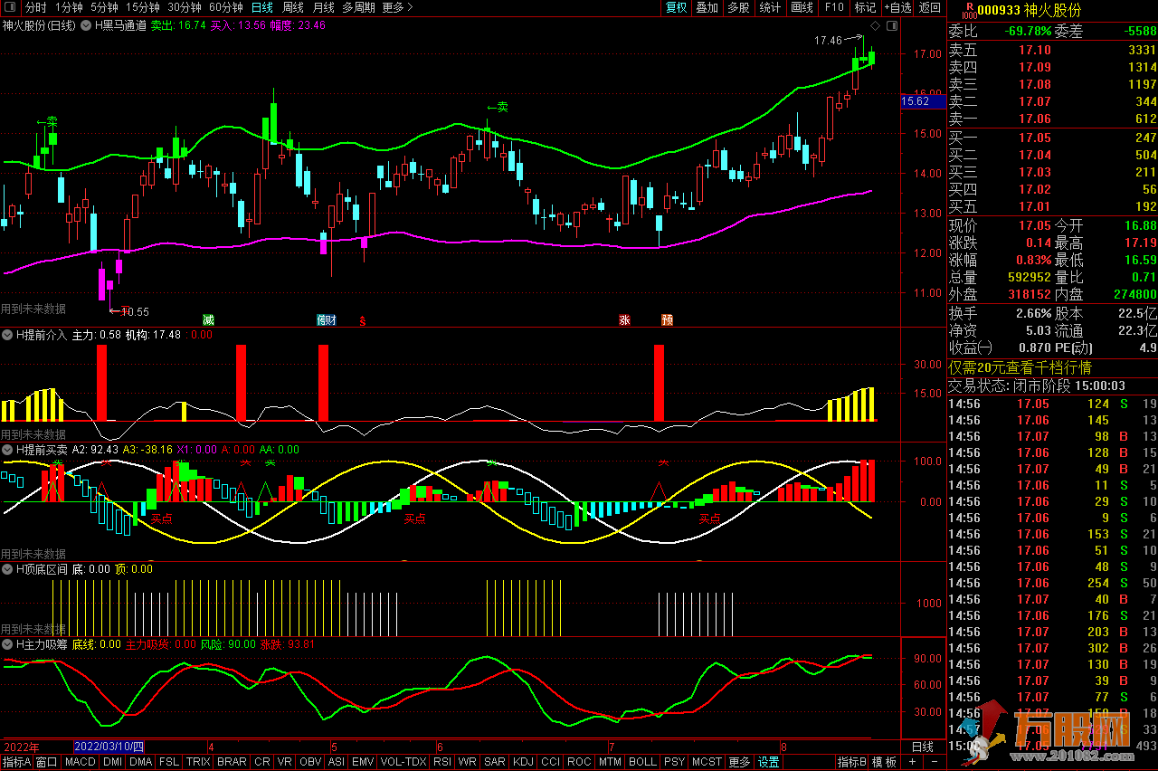Switch to 分时 intraday view
This screenshot has width=1158, height=771.
35,7
